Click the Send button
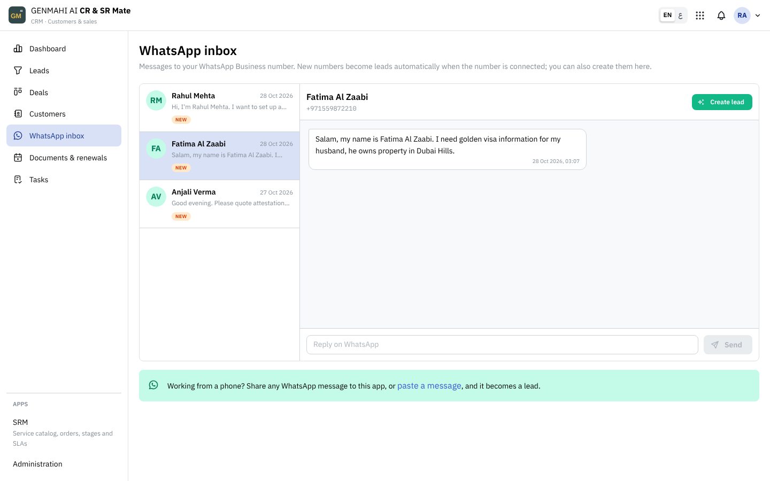The width and height of the screenshot is (770, 481). pyautogui.click(x=728, y=345)
